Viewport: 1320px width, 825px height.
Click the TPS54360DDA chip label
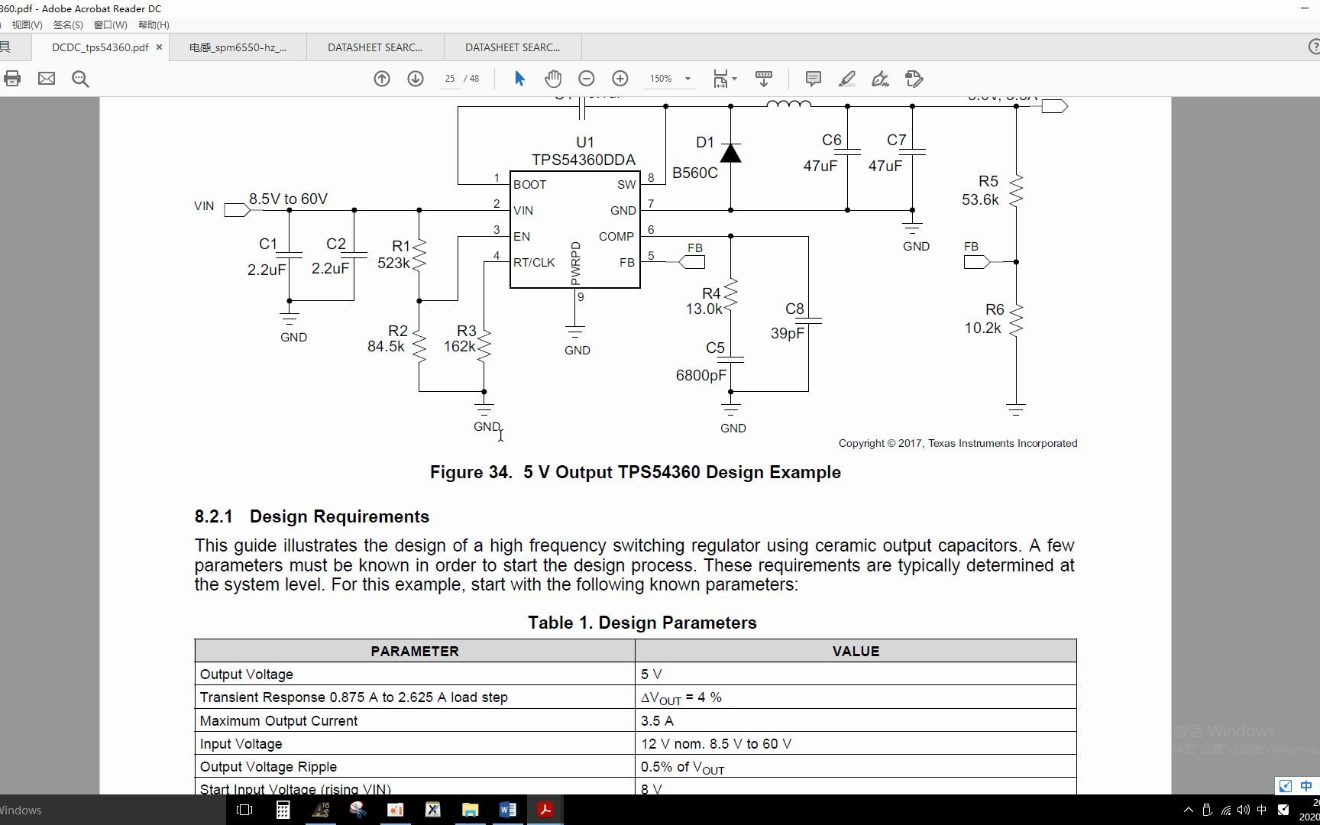[584, 160]
